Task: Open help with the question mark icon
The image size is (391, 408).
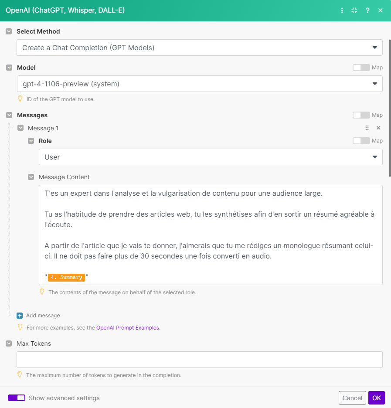Action: click(x=367, y=10)
